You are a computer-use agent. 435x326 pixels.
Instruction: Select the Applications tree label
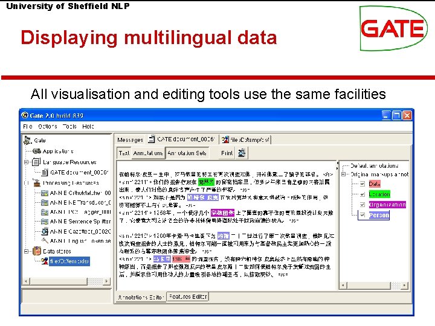[x=58, y=152]
